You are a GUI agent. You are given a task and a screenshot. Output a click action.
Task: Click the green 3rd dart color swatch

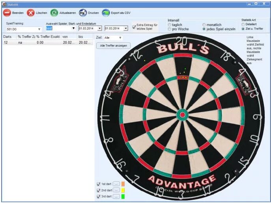coord(123,197)
